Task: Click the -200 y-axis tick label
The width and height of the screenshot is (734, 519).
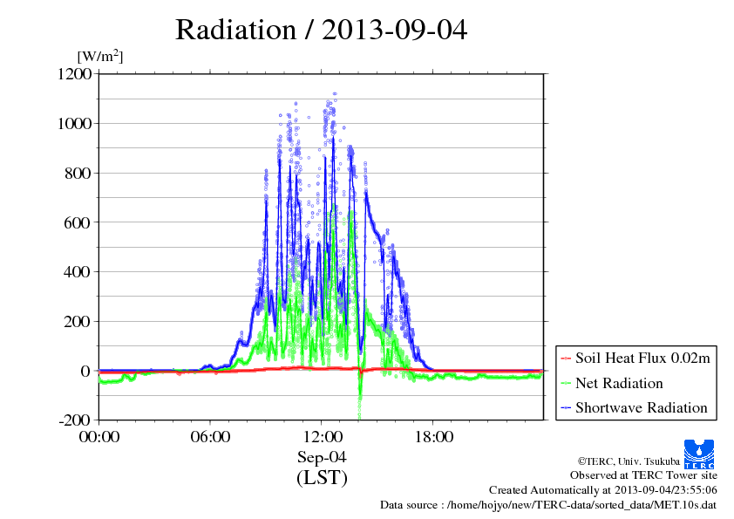Action: (x=77, y=420)
